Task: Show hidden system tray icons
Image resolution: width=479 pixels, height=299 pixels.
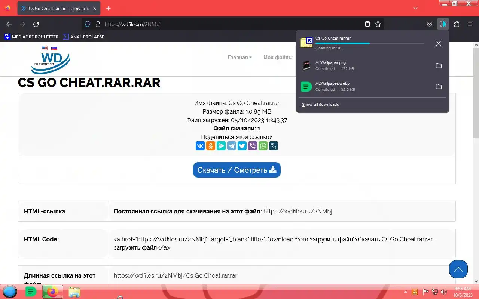Action: coord(405,292)
